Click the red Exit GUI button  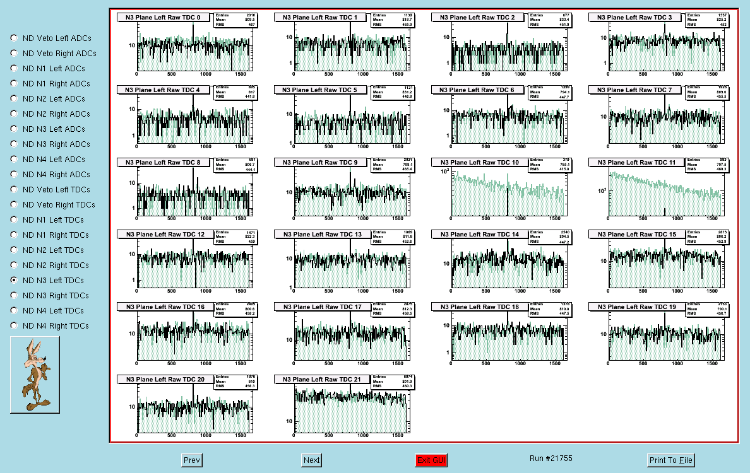pyautogui.click(x=431, y=460)
